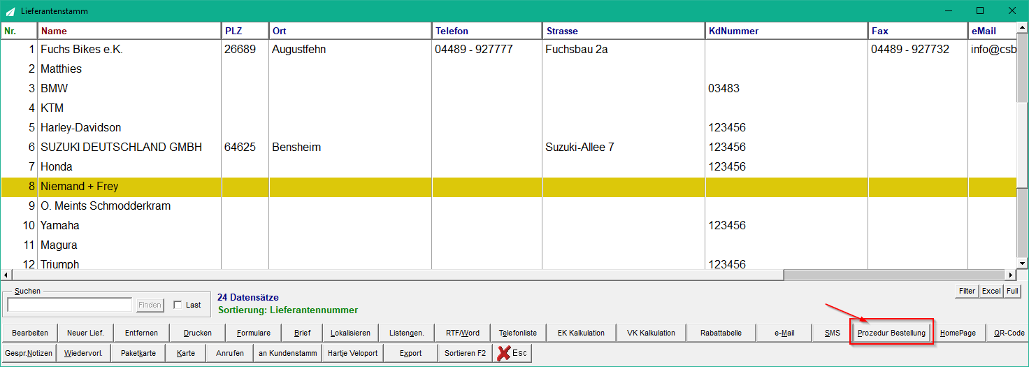The height and width of the screenshot is (367, 1029).
Task: Click the RTF/Word button
Action: pyautogui.click(x=463, y=333)
